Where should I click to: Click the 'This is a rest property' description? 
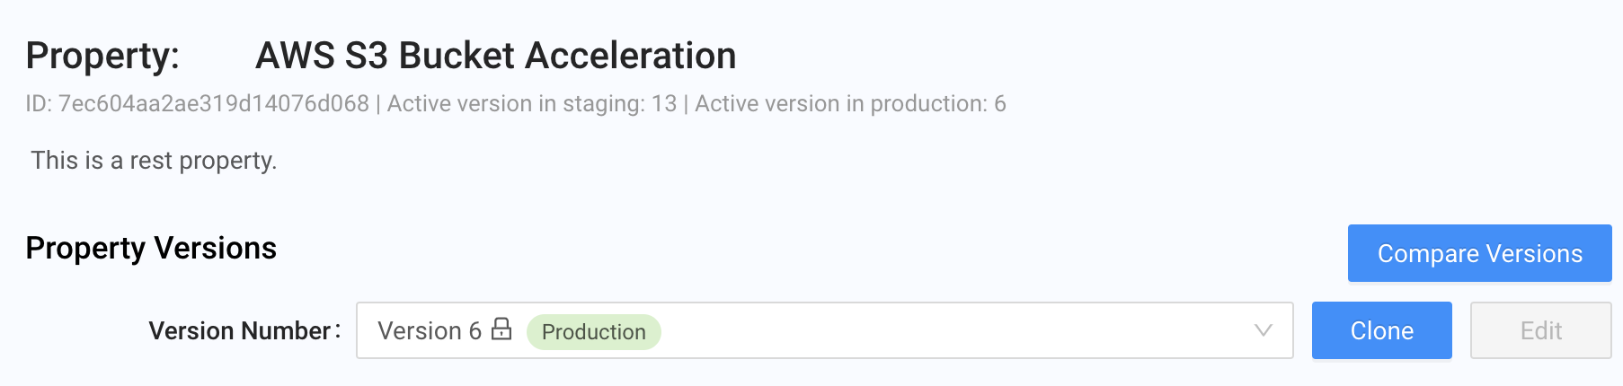coord(154,161)
